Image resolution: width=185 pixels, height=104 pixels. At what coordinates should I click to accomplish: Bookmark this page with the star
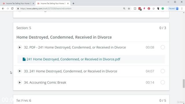129,8
